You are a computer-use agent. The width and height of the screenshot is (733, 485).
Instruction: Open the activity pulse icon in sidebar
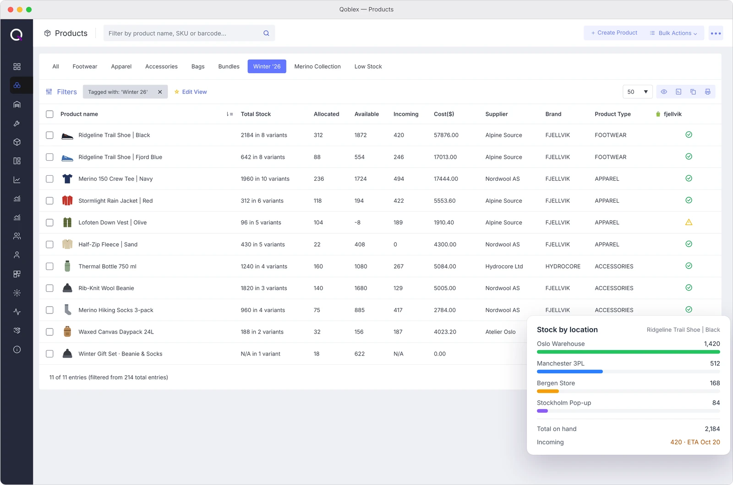(x=17, y=312)
